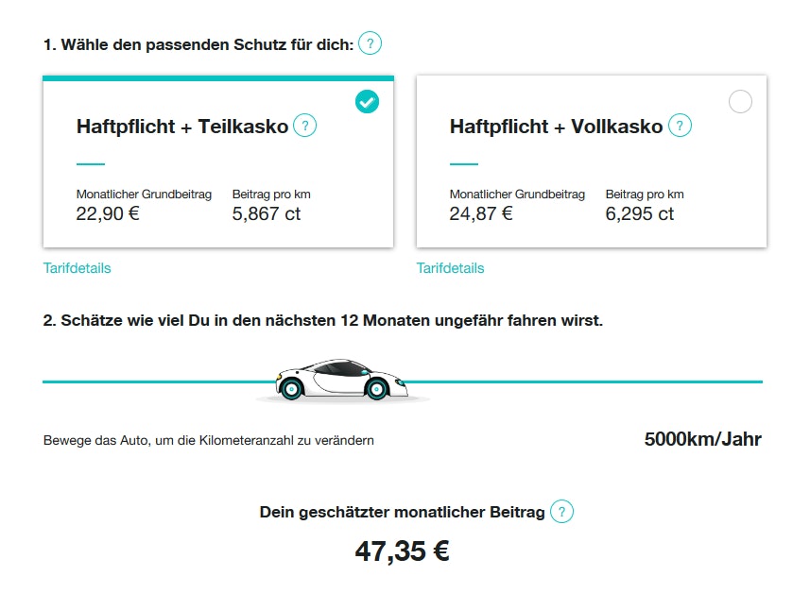Viewport: 810px width, 593px height.
Task: Open help for geschätzter monatlicher Beitrag
Action: tap(561, 512)
